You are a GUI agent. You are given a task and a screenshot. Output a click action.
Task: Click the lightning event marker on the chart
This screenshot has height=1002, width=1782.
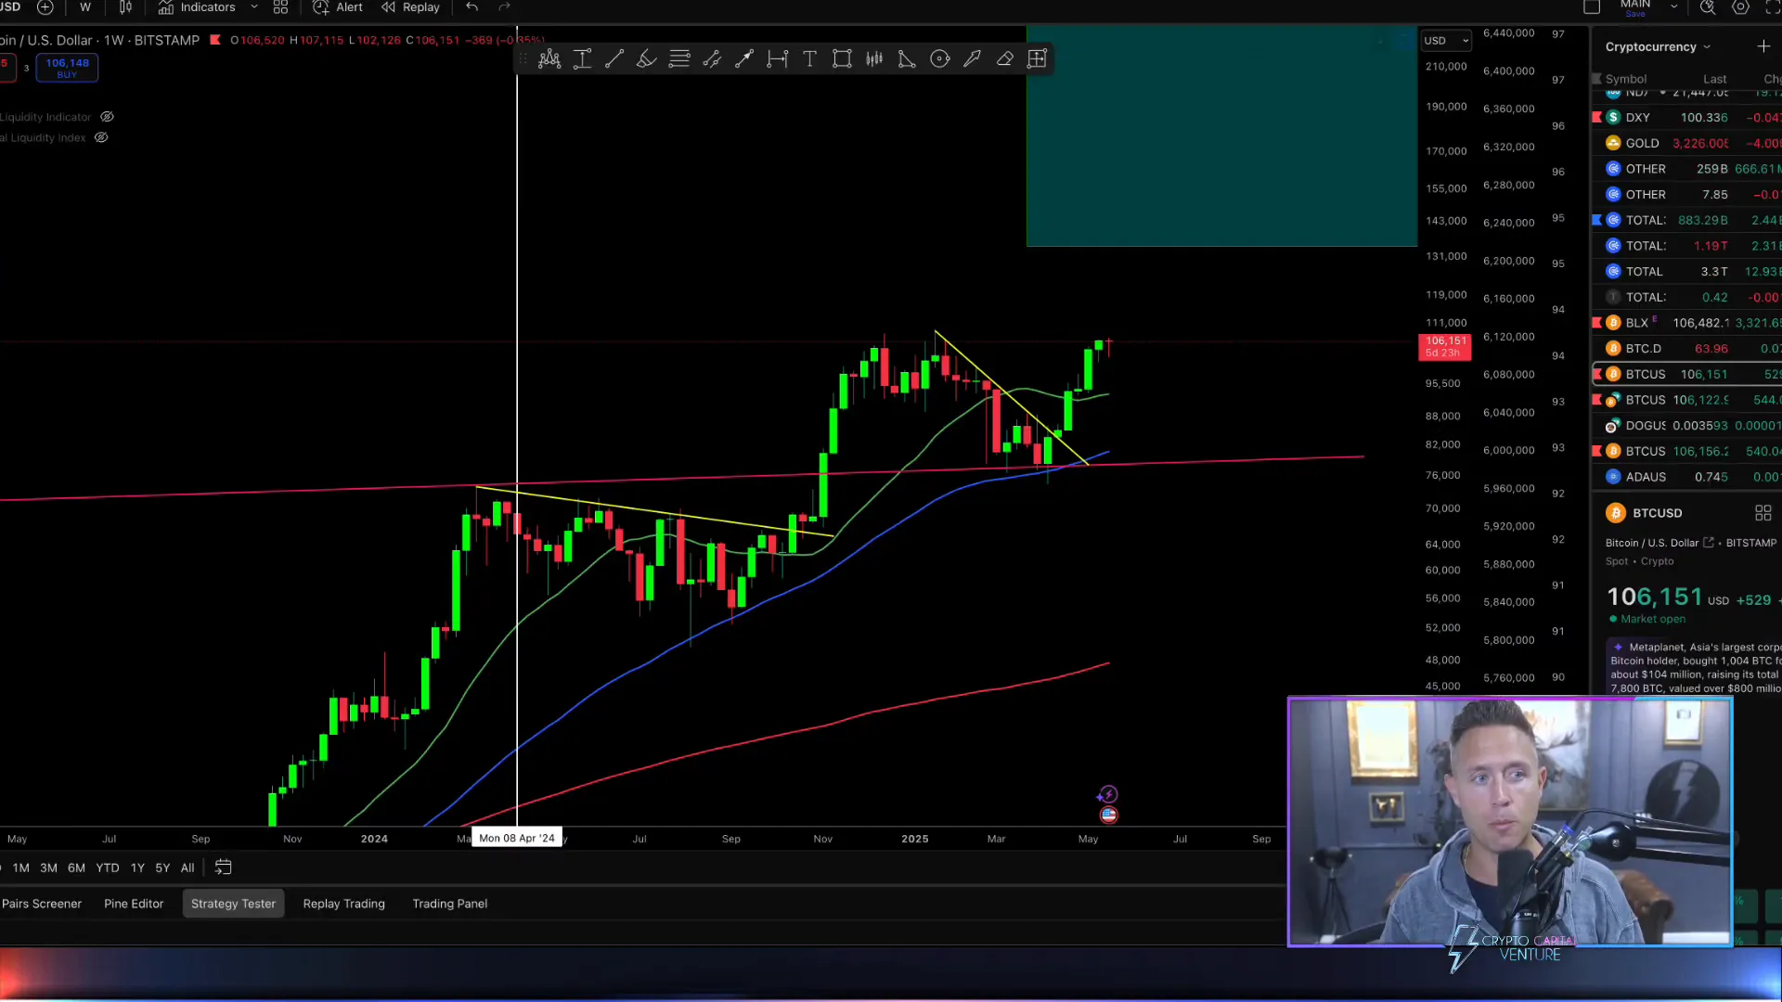pos(1107,794)
